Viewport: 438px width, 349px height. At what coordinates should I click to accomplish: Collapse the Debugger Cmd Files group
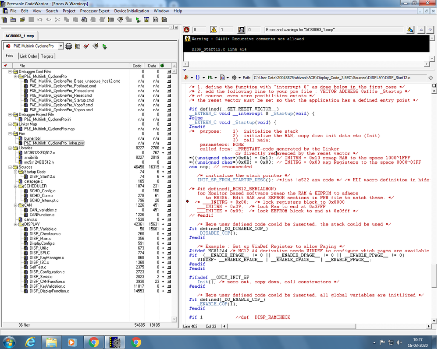pos(10,72)
